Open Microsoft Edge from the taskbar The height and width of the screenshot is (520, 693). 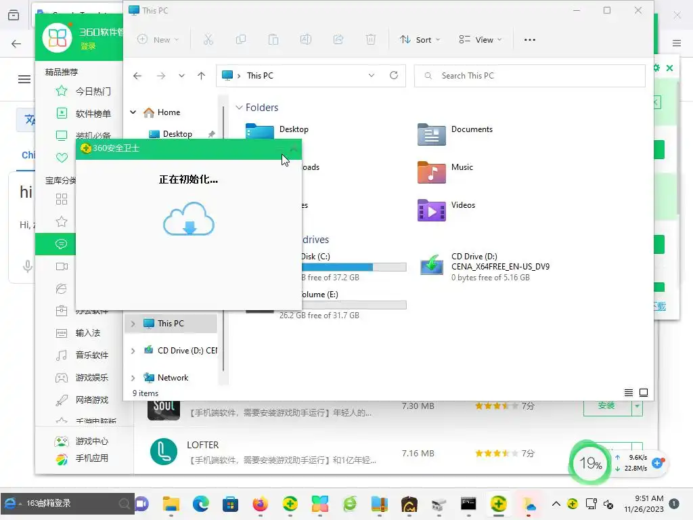pos(200,504)
